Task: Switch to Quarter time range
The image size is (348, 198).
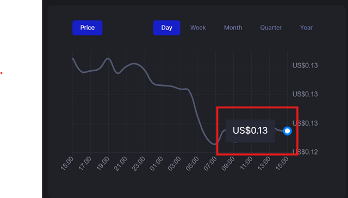Action: 271,28
